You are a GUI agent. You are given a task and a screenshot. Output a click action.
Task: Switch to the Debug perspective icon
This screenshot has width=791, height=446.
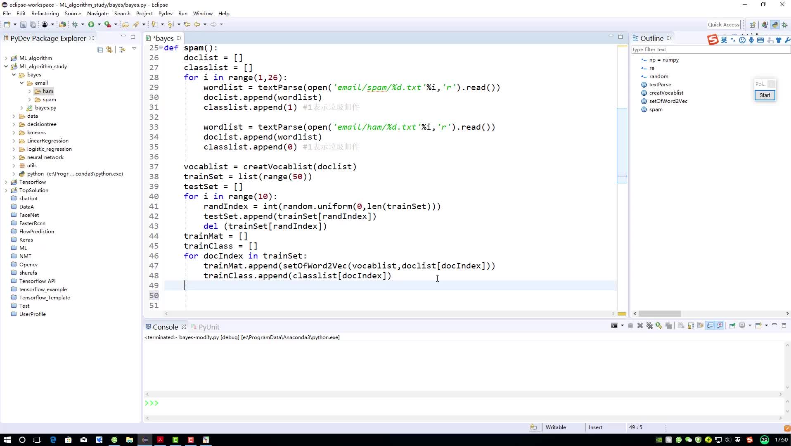tap(785, 25)
